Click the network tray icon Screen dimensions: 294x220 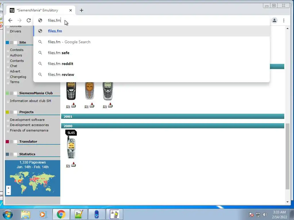(258, 215)
